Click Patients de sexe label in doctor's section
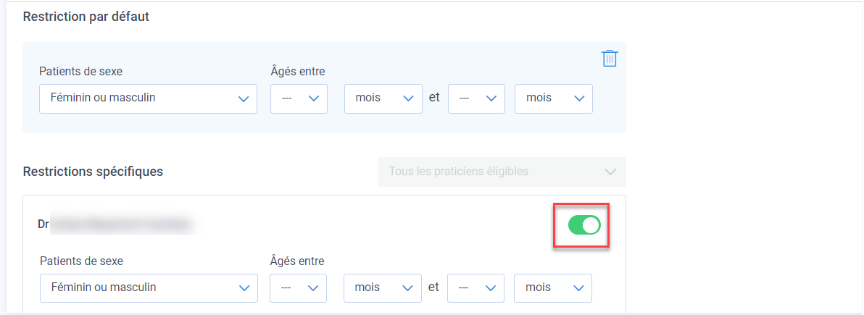This screenshot has width=864, height=315. (x=82, y=261)
